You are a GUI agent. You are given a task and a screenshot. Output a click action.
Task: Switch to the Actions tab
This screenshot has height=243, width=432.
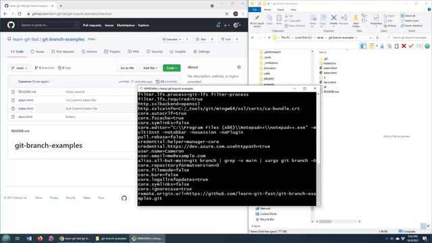pos(89,51)
